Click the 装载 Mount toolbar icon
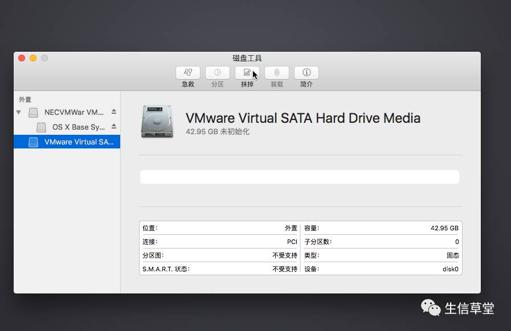The height and width of the screenshot is (331, 511). (x=277, y=73)
